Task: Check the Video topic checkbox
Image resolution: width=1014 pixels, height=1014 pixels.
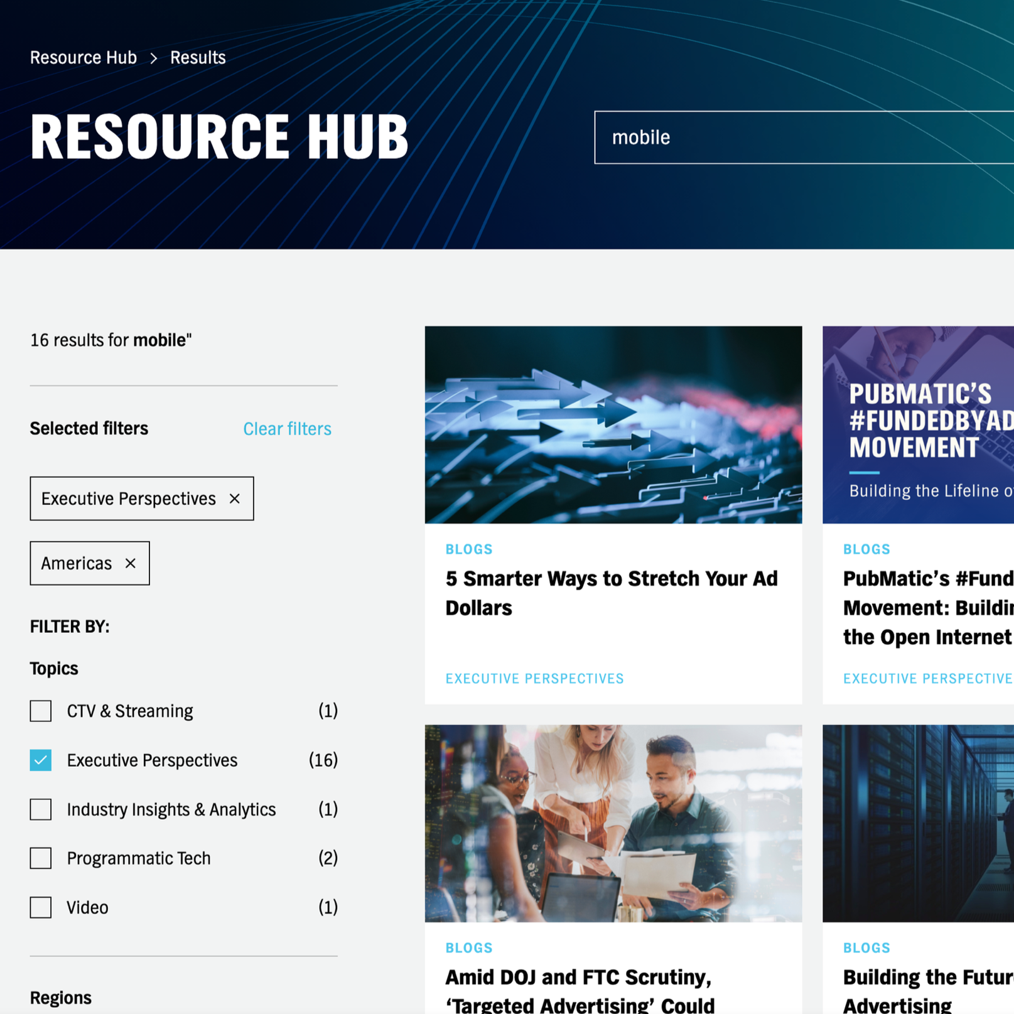Action: pyautogui.click(x=40, y=907)
